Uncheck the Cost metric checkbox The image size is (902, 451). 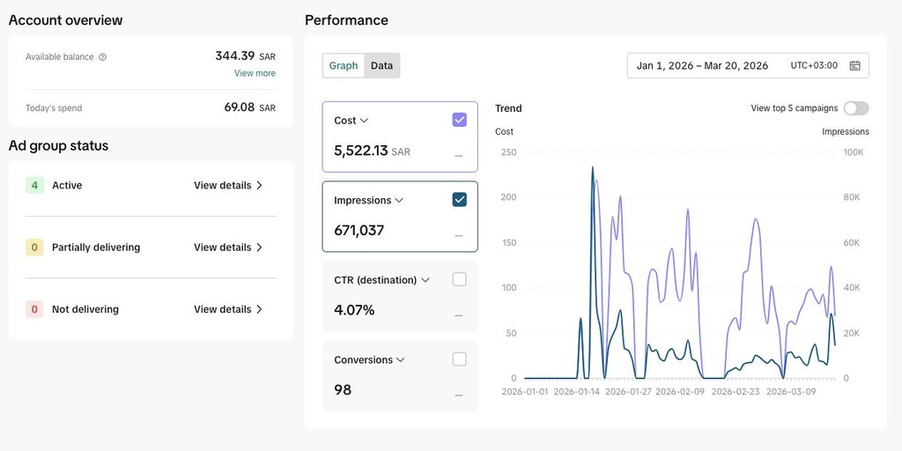pyautogui.click(x=459, y=120)
